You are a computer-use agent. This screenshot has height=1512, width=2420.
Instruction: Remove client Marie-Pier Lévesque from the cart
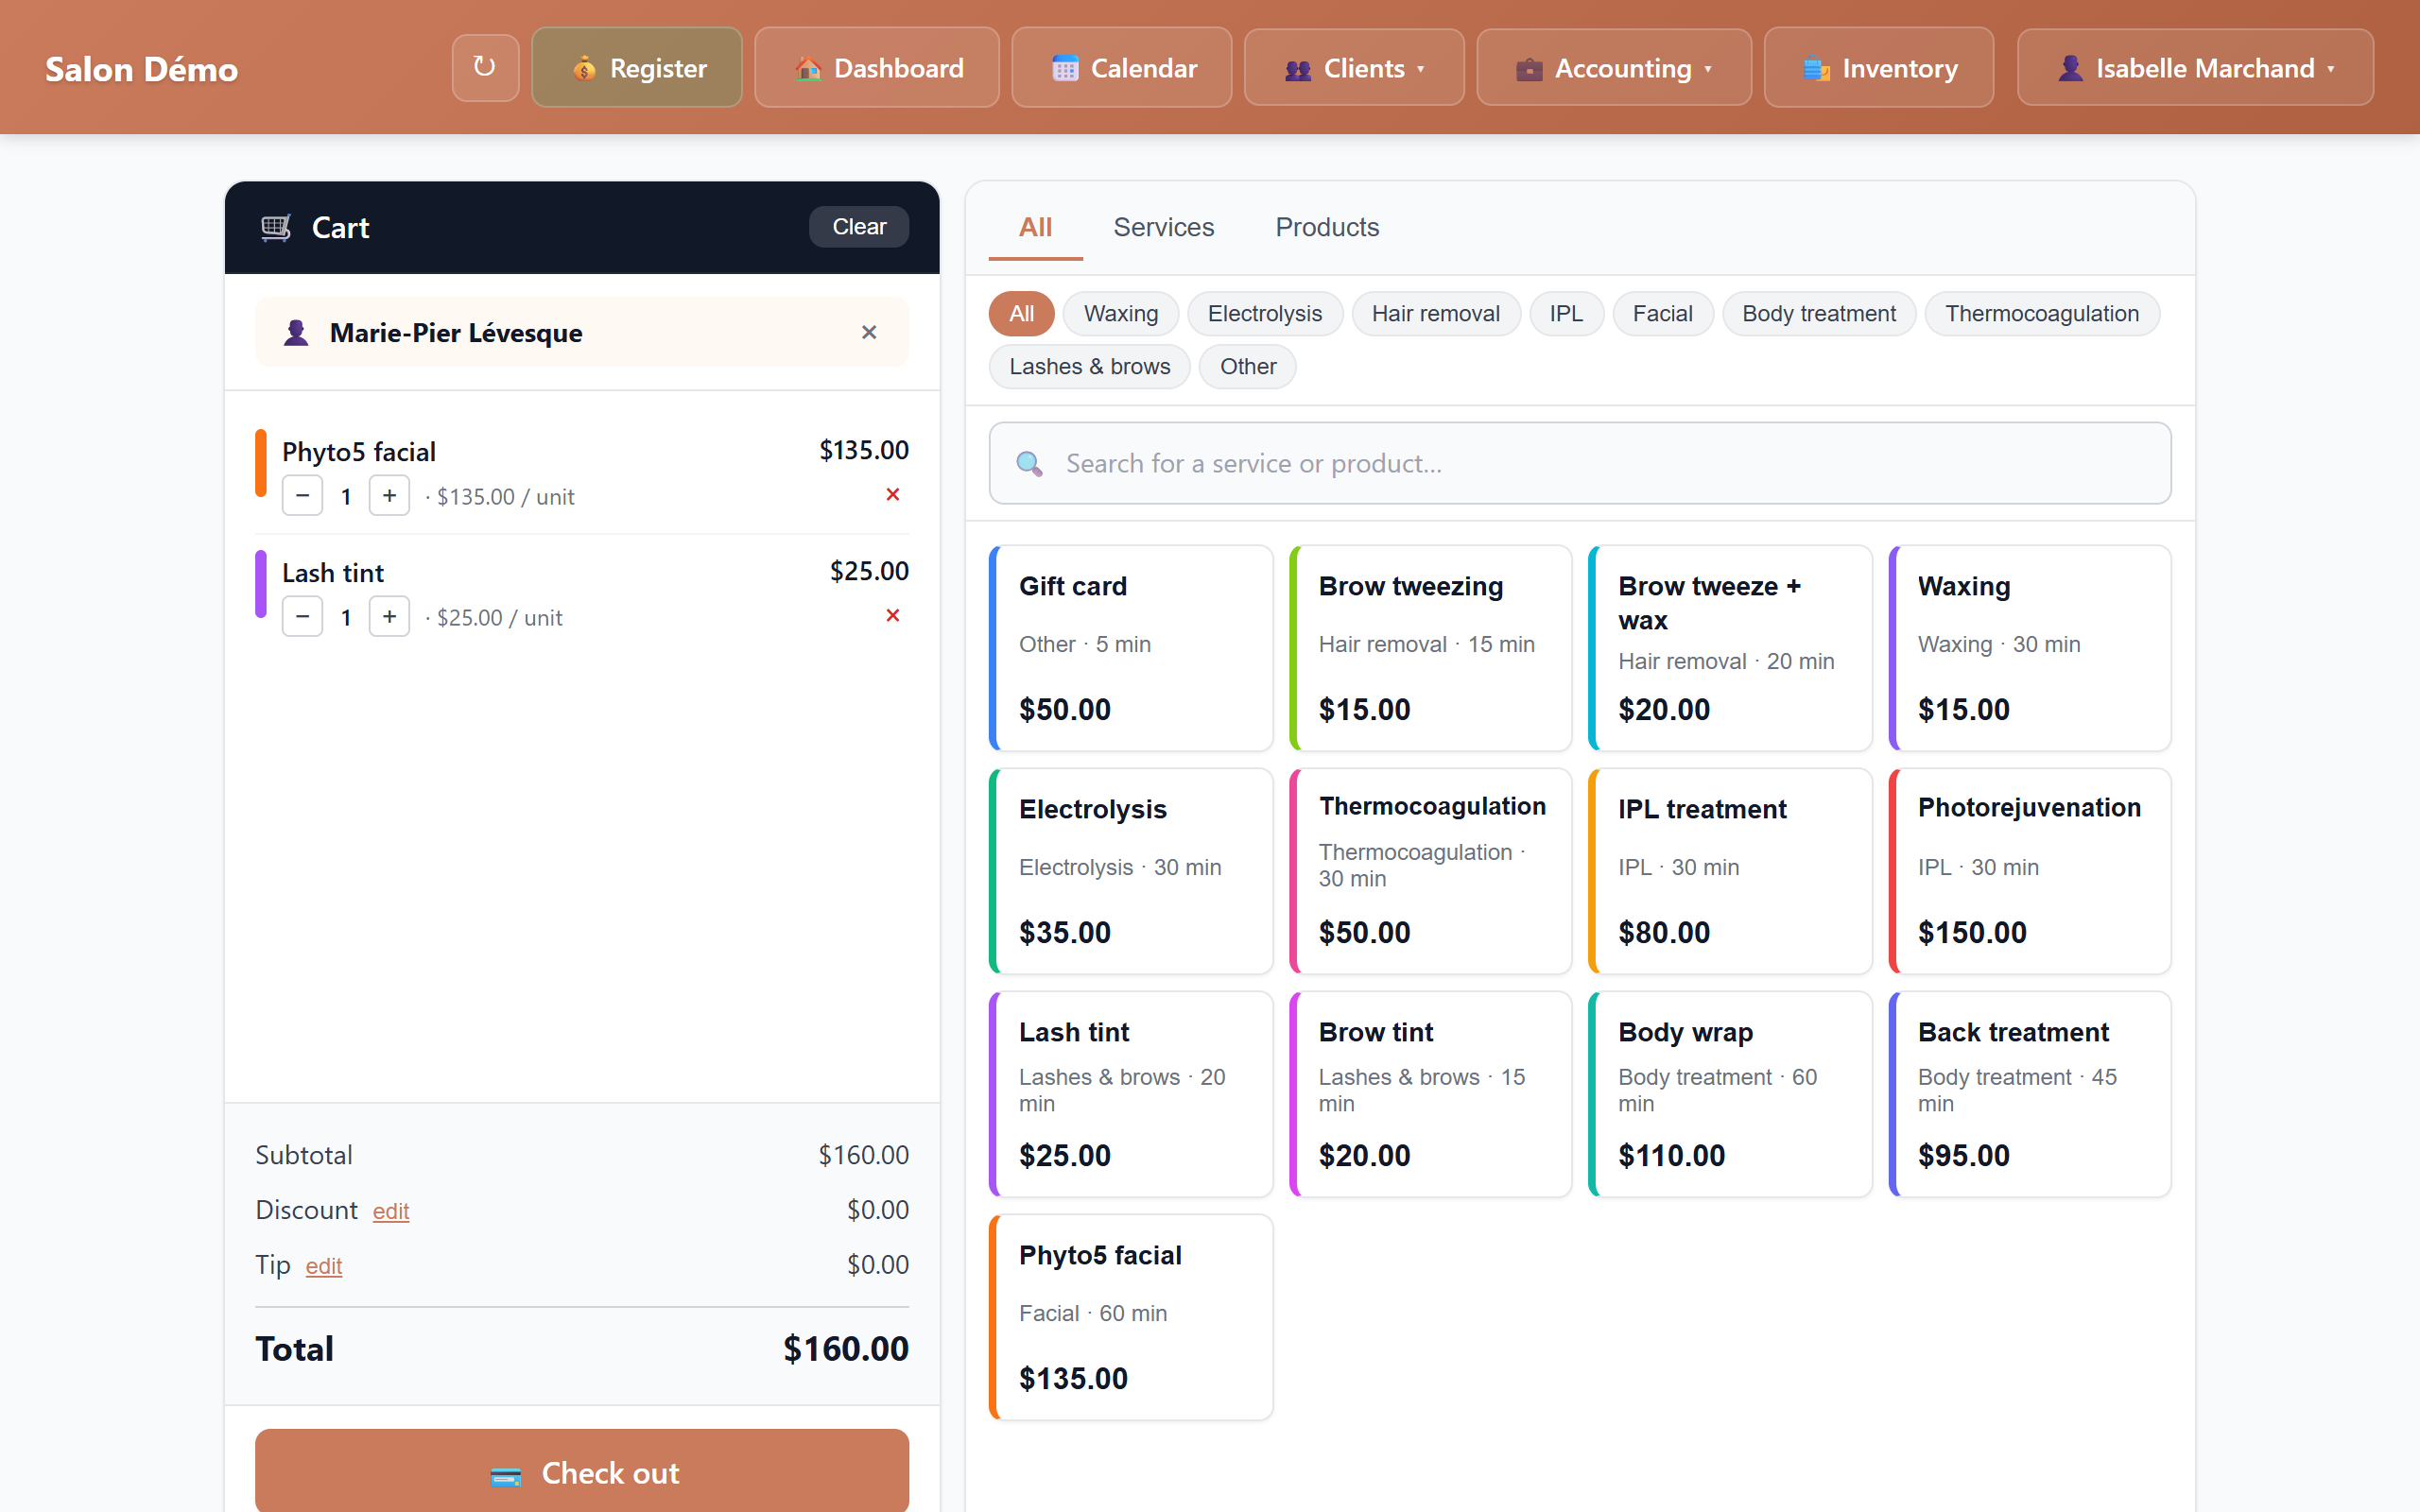point(869,332)
